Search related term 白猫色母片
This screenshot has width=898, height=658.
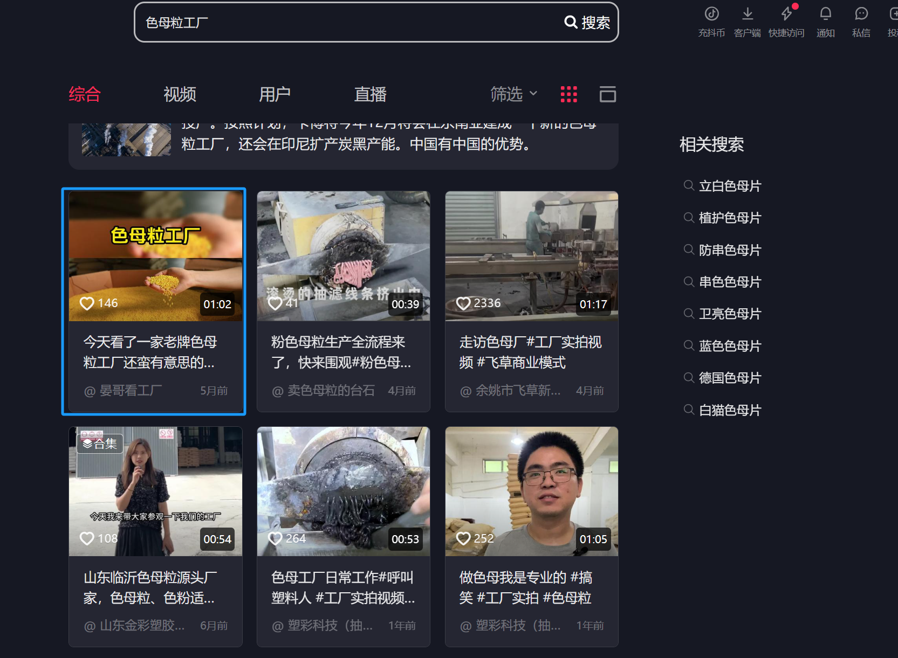pyautogui.click(x=730, y=410)
